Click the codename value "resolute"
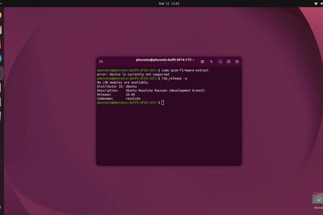The image size is (323, 215). pos(133,98)
